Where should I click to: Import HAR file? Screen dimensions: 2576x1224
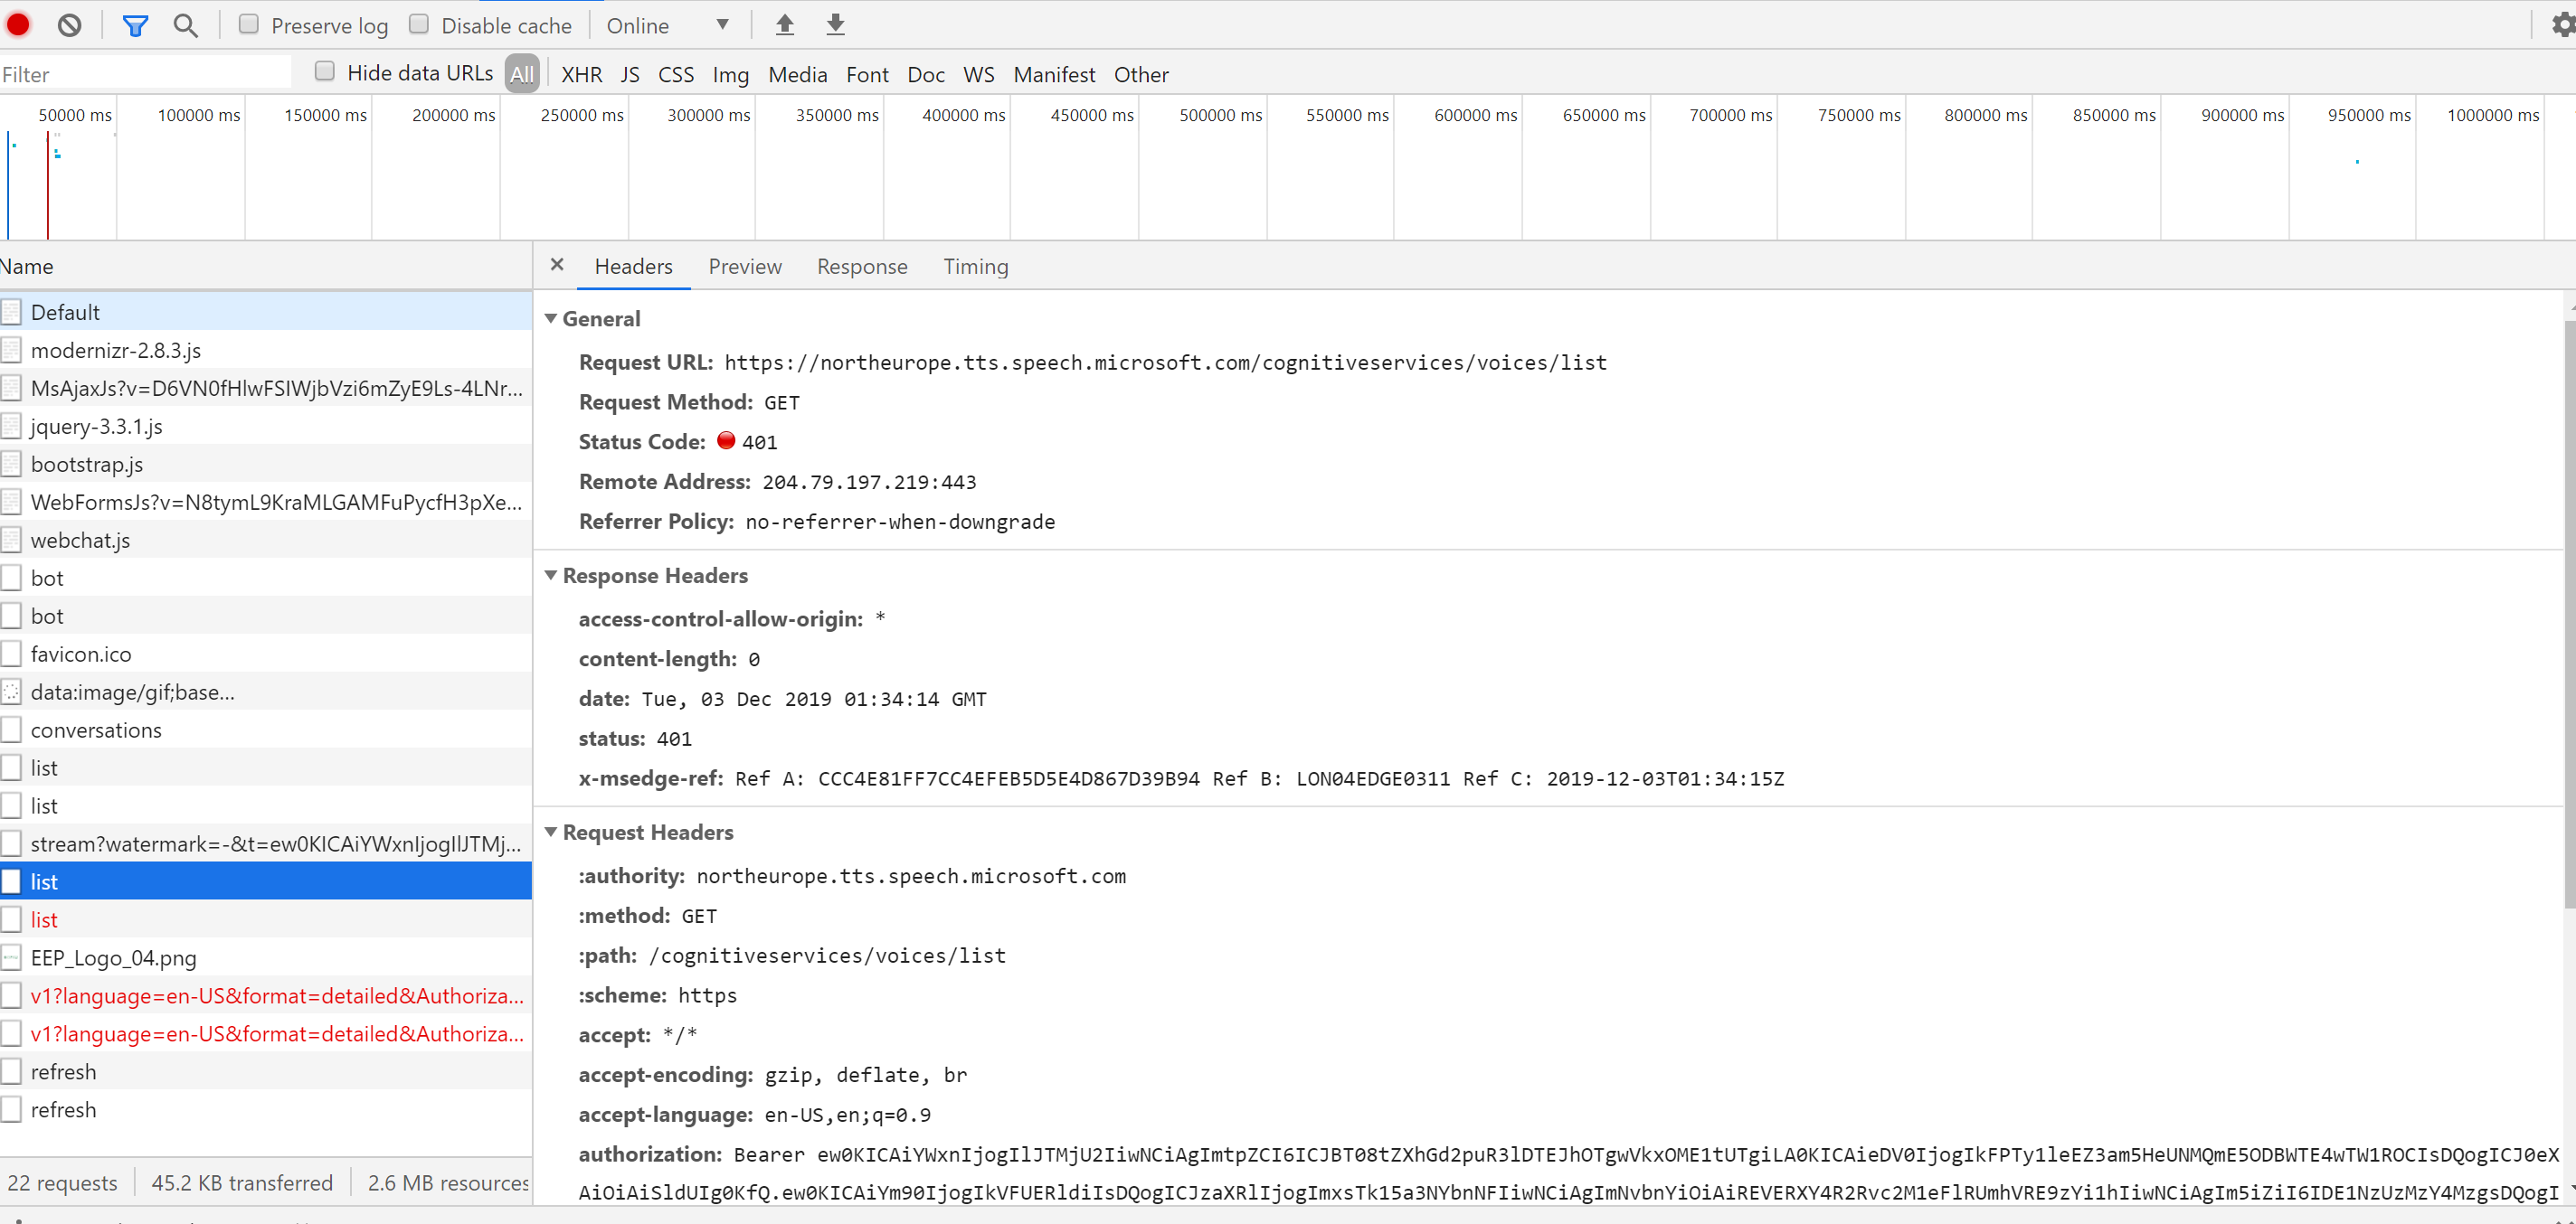[784, 24]
